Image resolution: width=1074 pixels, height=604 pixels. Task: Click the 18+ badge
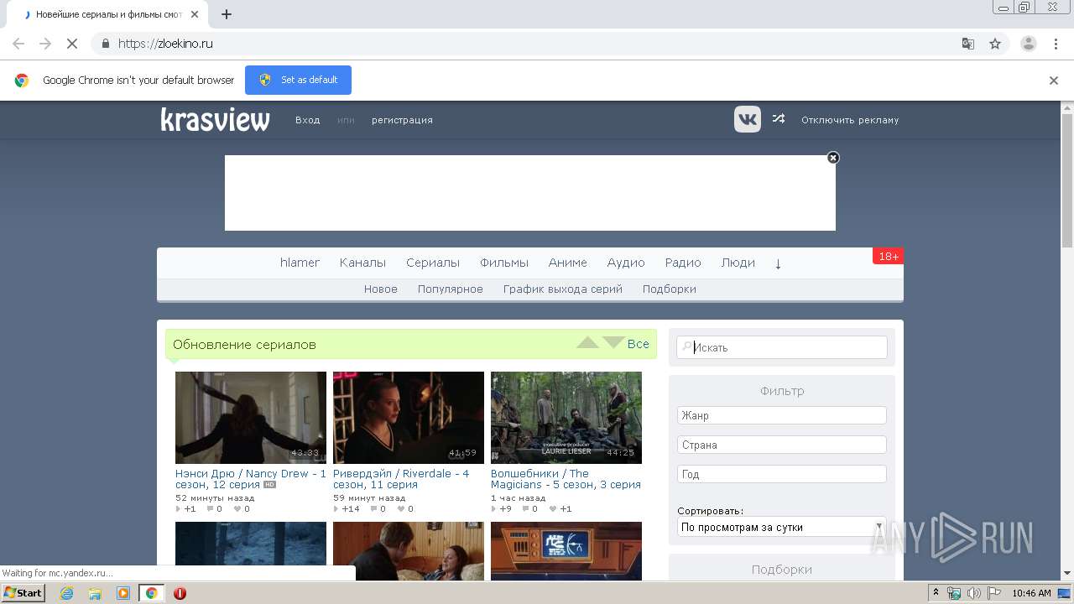click(888, 256)
